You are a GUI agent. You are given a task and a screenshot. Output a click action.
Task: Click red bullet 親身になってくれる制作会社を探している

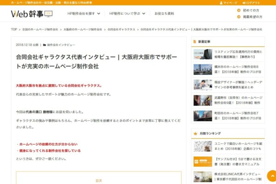(50, 151)
